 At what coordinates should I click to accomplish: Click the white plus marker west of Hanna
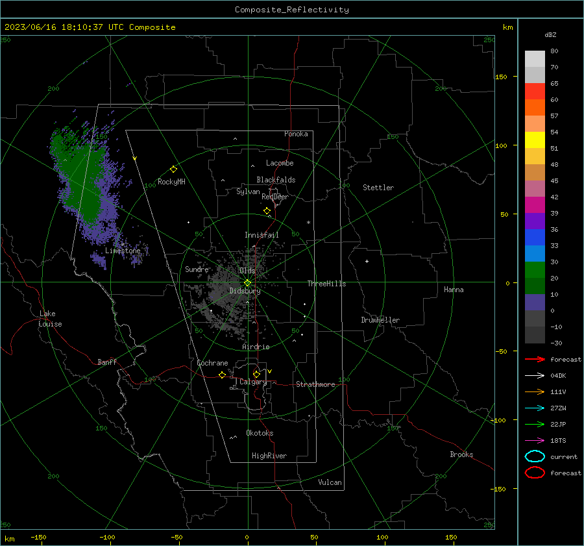tap(367, 261)
